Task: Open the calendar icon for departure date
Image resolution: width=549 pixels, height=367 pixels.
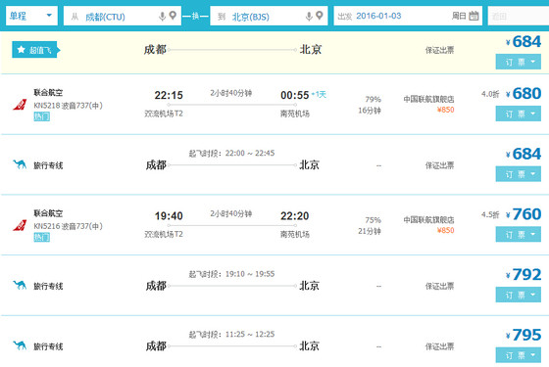Action: 474,16
